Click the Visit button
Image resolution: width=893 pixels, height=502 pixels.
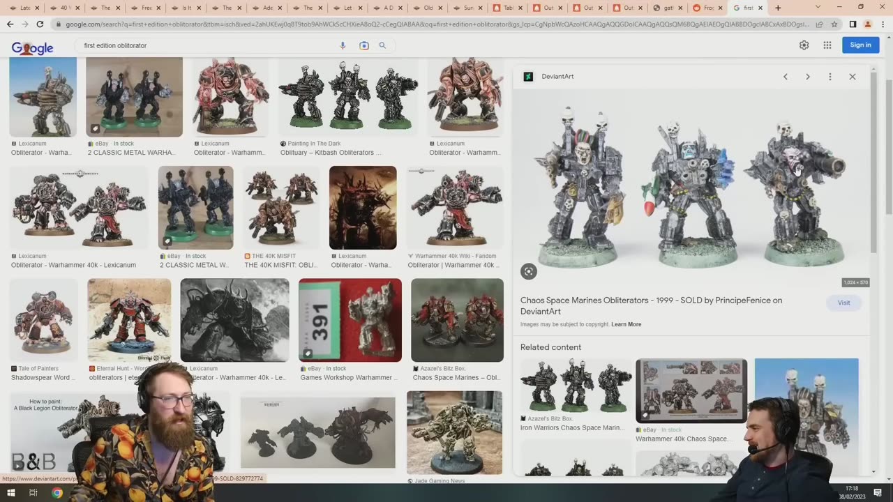coord(843,303)
